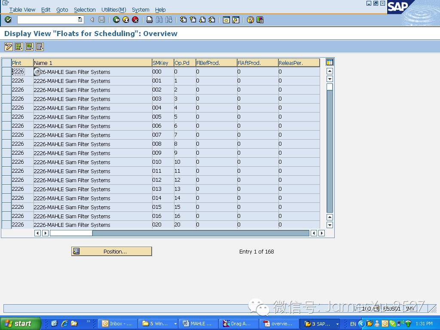Click the Windows start button

pos(21,324)
